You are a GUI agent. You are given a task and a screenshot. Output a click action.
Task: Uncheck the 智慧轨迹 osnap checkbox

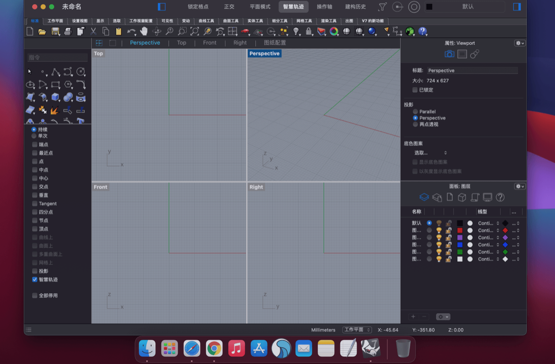click(35, 280)
